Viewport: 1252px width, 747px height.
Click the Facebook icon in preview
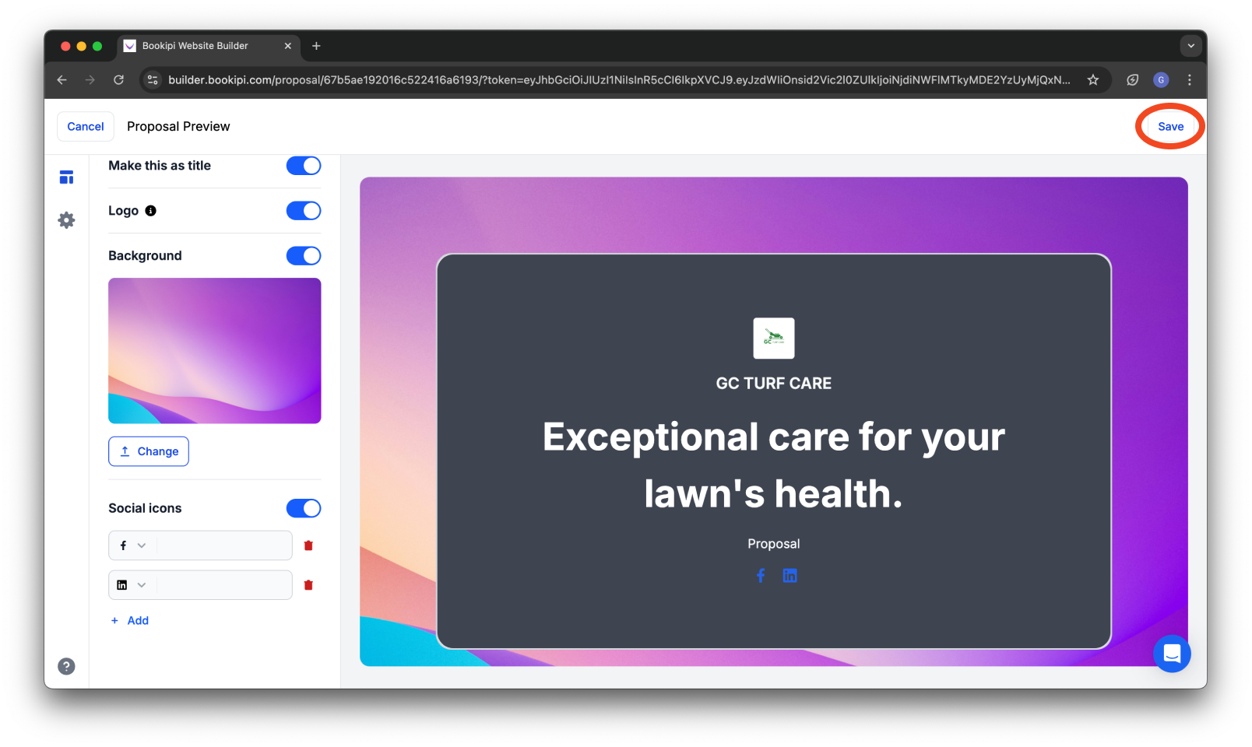pos(761,576)
